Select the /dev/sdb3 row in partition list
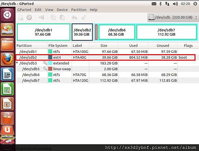 (107, 63)
